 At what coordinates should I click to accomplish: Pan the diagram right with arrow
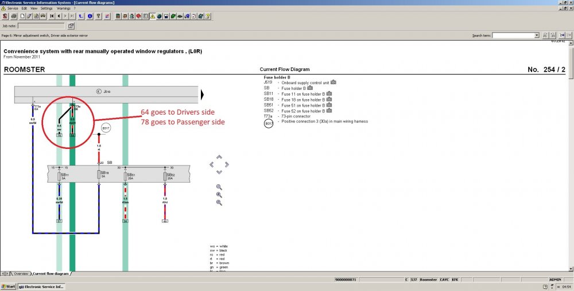tap(227, 164)
